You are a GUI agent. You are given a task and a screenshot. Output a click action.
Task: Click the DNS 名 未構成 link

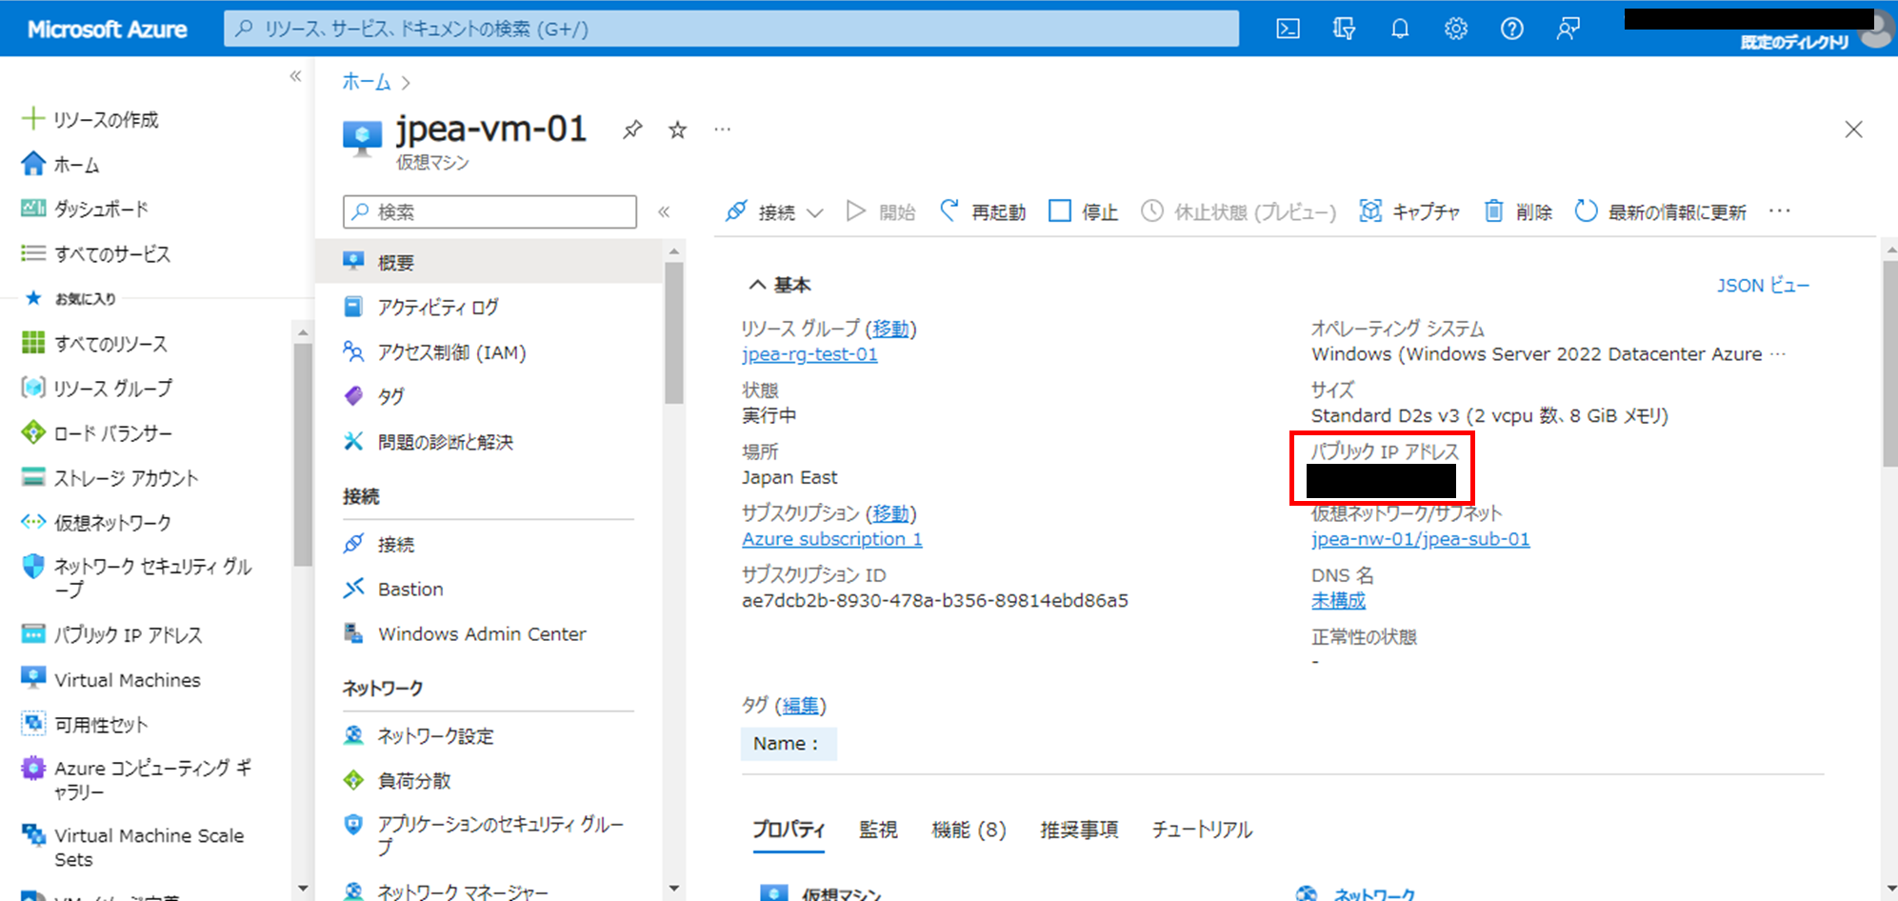[1338, 601]
